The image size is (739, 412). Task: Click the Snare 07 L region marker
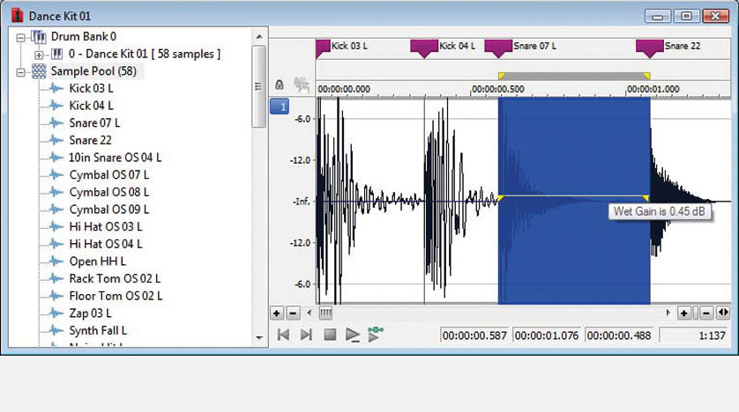(x=499, y=48)
